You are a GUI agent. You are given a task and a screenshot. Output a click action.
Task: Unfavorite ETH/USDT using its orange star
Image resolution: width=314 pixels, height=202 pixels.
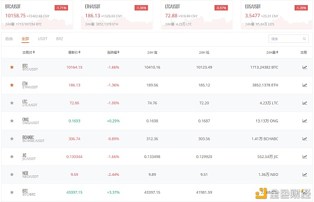[x=12, y=85]
